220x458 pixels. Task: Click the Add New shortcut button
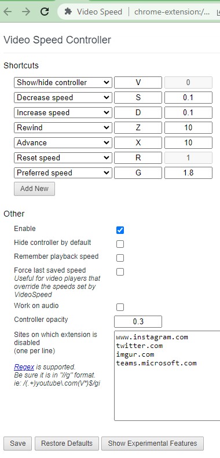(34, 189)
